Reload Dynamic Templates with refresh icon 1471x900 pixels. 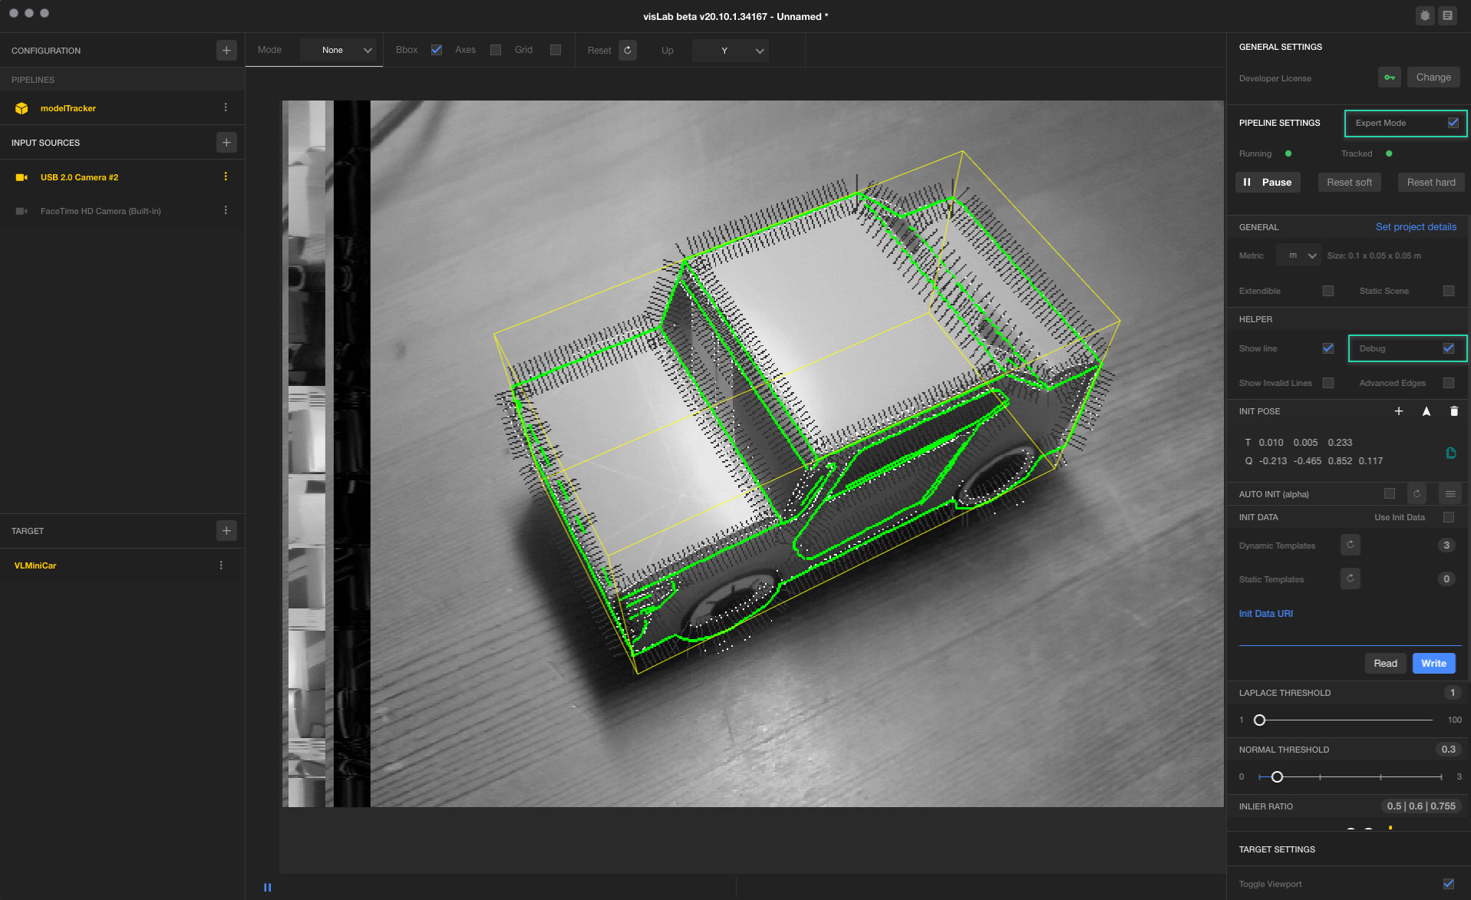(x=1350, y=546)
